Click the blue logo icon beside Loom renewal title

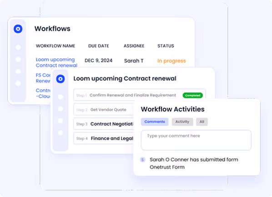(60, 79)
